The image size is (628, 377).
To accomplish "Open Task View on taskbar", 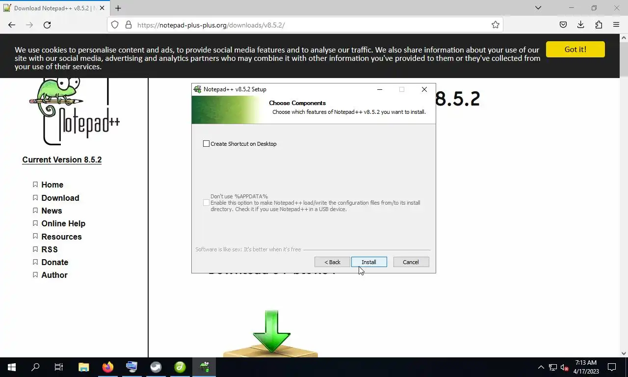I will click(59, 367).
